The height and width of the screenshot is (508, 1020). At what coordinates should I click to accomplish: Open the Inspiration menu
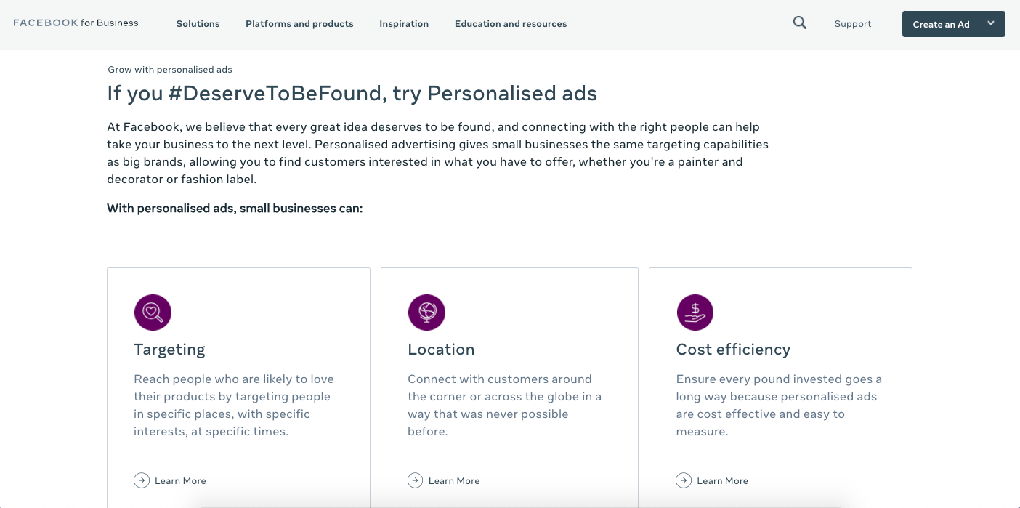[404, 24]
